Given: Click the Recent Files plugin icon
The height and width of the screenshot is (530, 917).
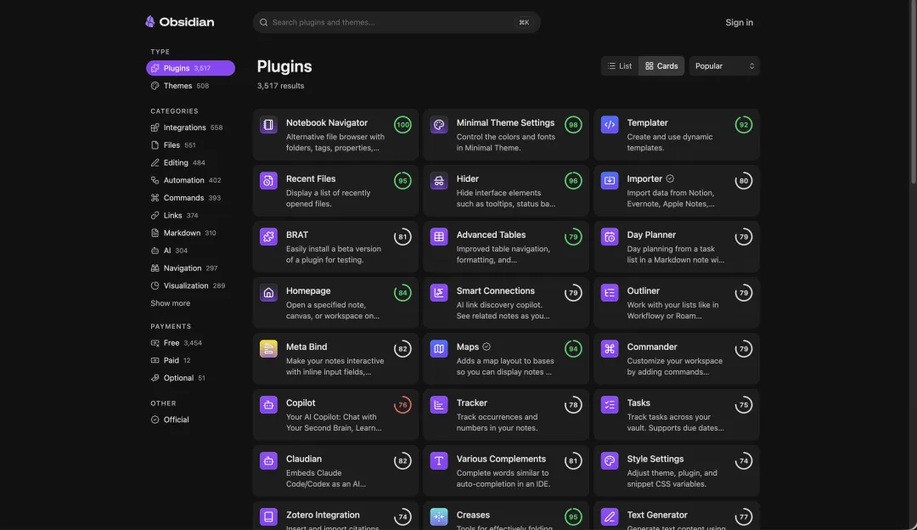Looking at the screenshot, I should [268, 181].
